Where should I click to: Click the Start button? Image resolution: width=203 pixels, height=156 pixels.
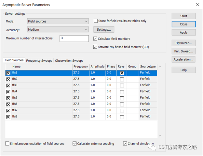click(x=183, y=16)
